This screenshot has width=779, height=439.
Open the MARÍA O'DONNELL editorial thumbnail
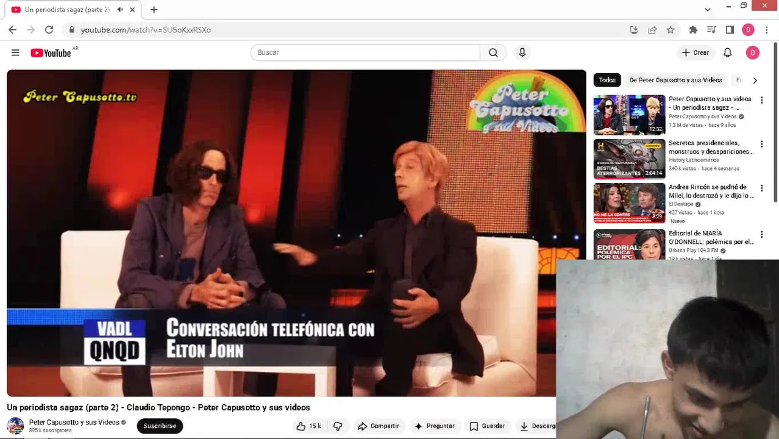(629, 244)
